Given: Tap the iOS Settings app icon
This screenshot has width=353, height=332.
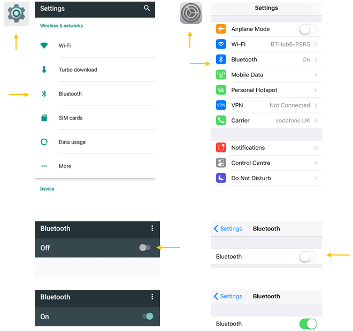Looking at the screenshot, I should pyautogui.click(x=191, y=13).
